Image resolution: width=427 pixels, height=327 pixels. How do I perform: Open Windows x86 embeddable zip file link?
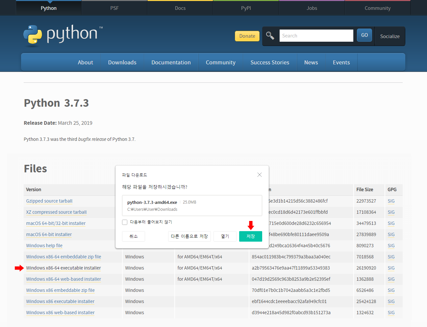pos(60,290)
